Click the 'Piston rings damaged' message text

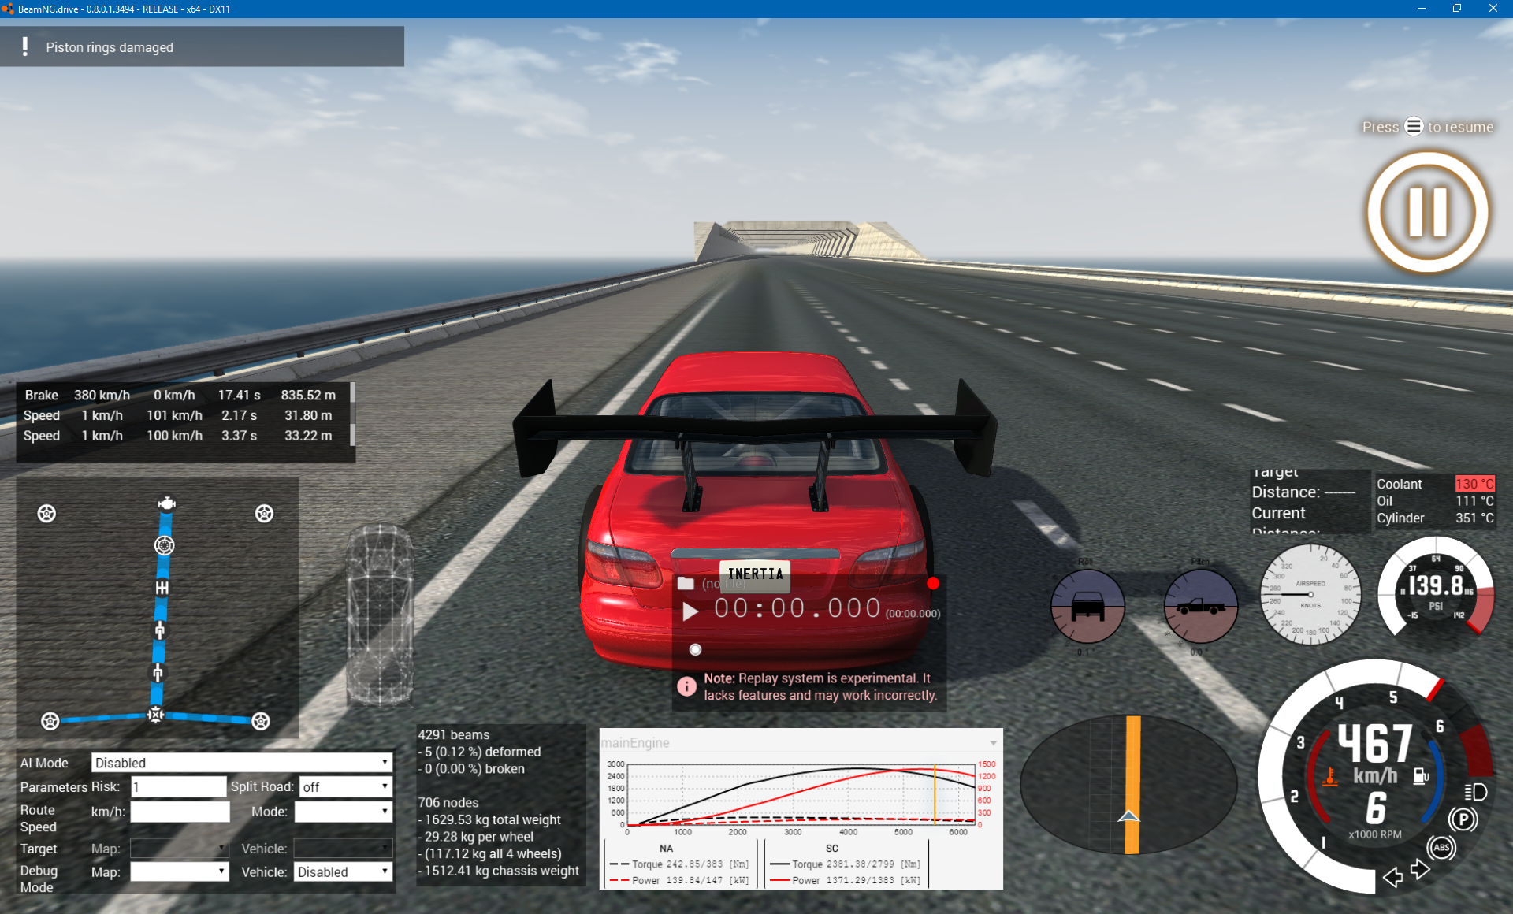click(110, 47)
